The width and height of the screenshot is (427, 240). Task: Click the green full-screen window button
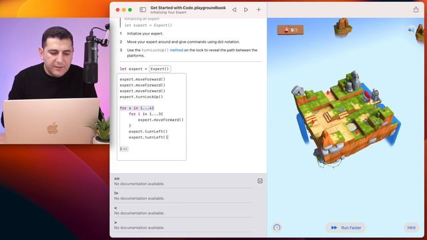click(130, 10)
